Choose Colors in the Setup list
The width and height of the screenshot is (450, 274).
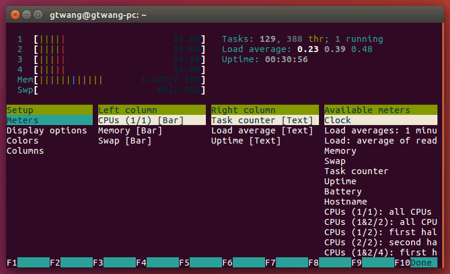click(x=22, y=141)
